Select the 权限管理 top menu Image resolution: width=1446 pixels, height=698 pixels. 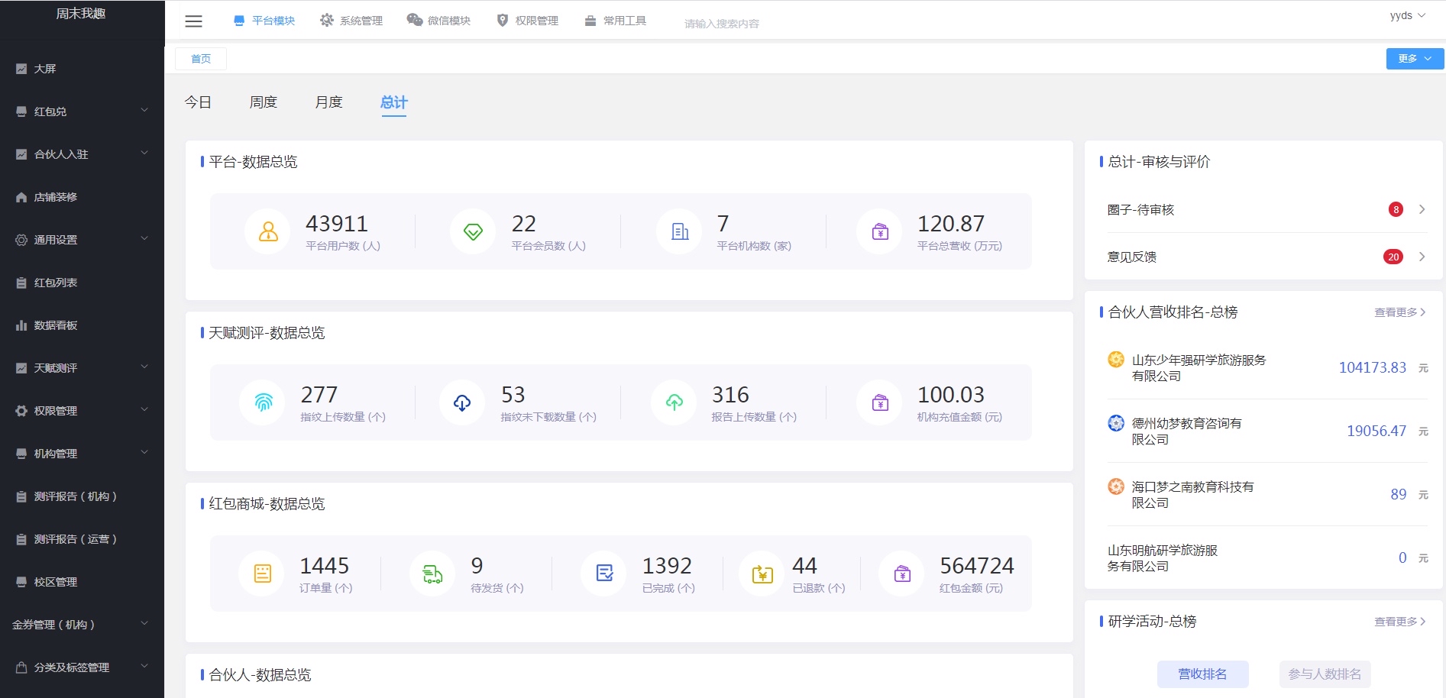pyautogui.click(x=527, y=21)
